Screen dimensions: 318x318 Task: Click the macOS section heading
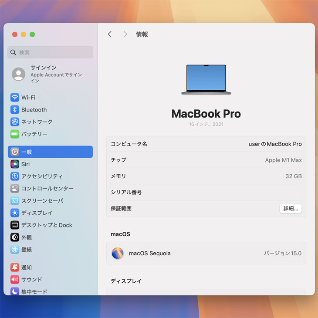[121, 234]
